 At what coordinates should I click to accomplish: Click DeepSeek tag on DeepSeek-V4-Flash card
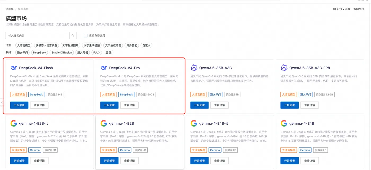click(x=37, y=94)
